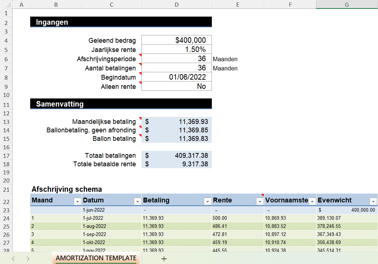Open the Maand column filter dropdown
This screenshot has width=378, height=264.
[77, 201]
